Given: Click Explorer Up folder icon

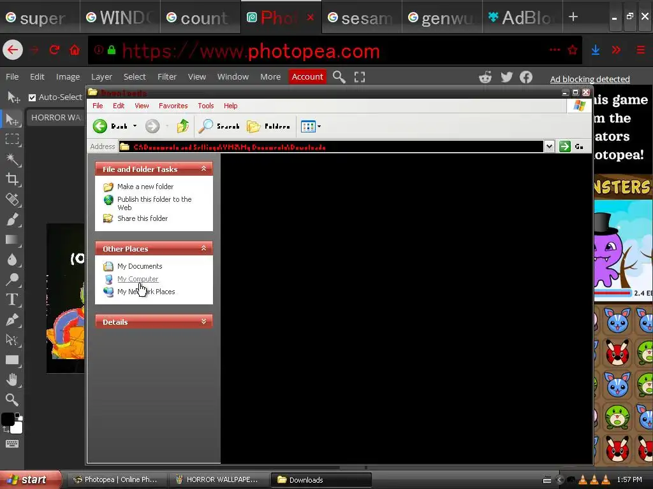Looking at the screenshot, I should click(183, 126).
